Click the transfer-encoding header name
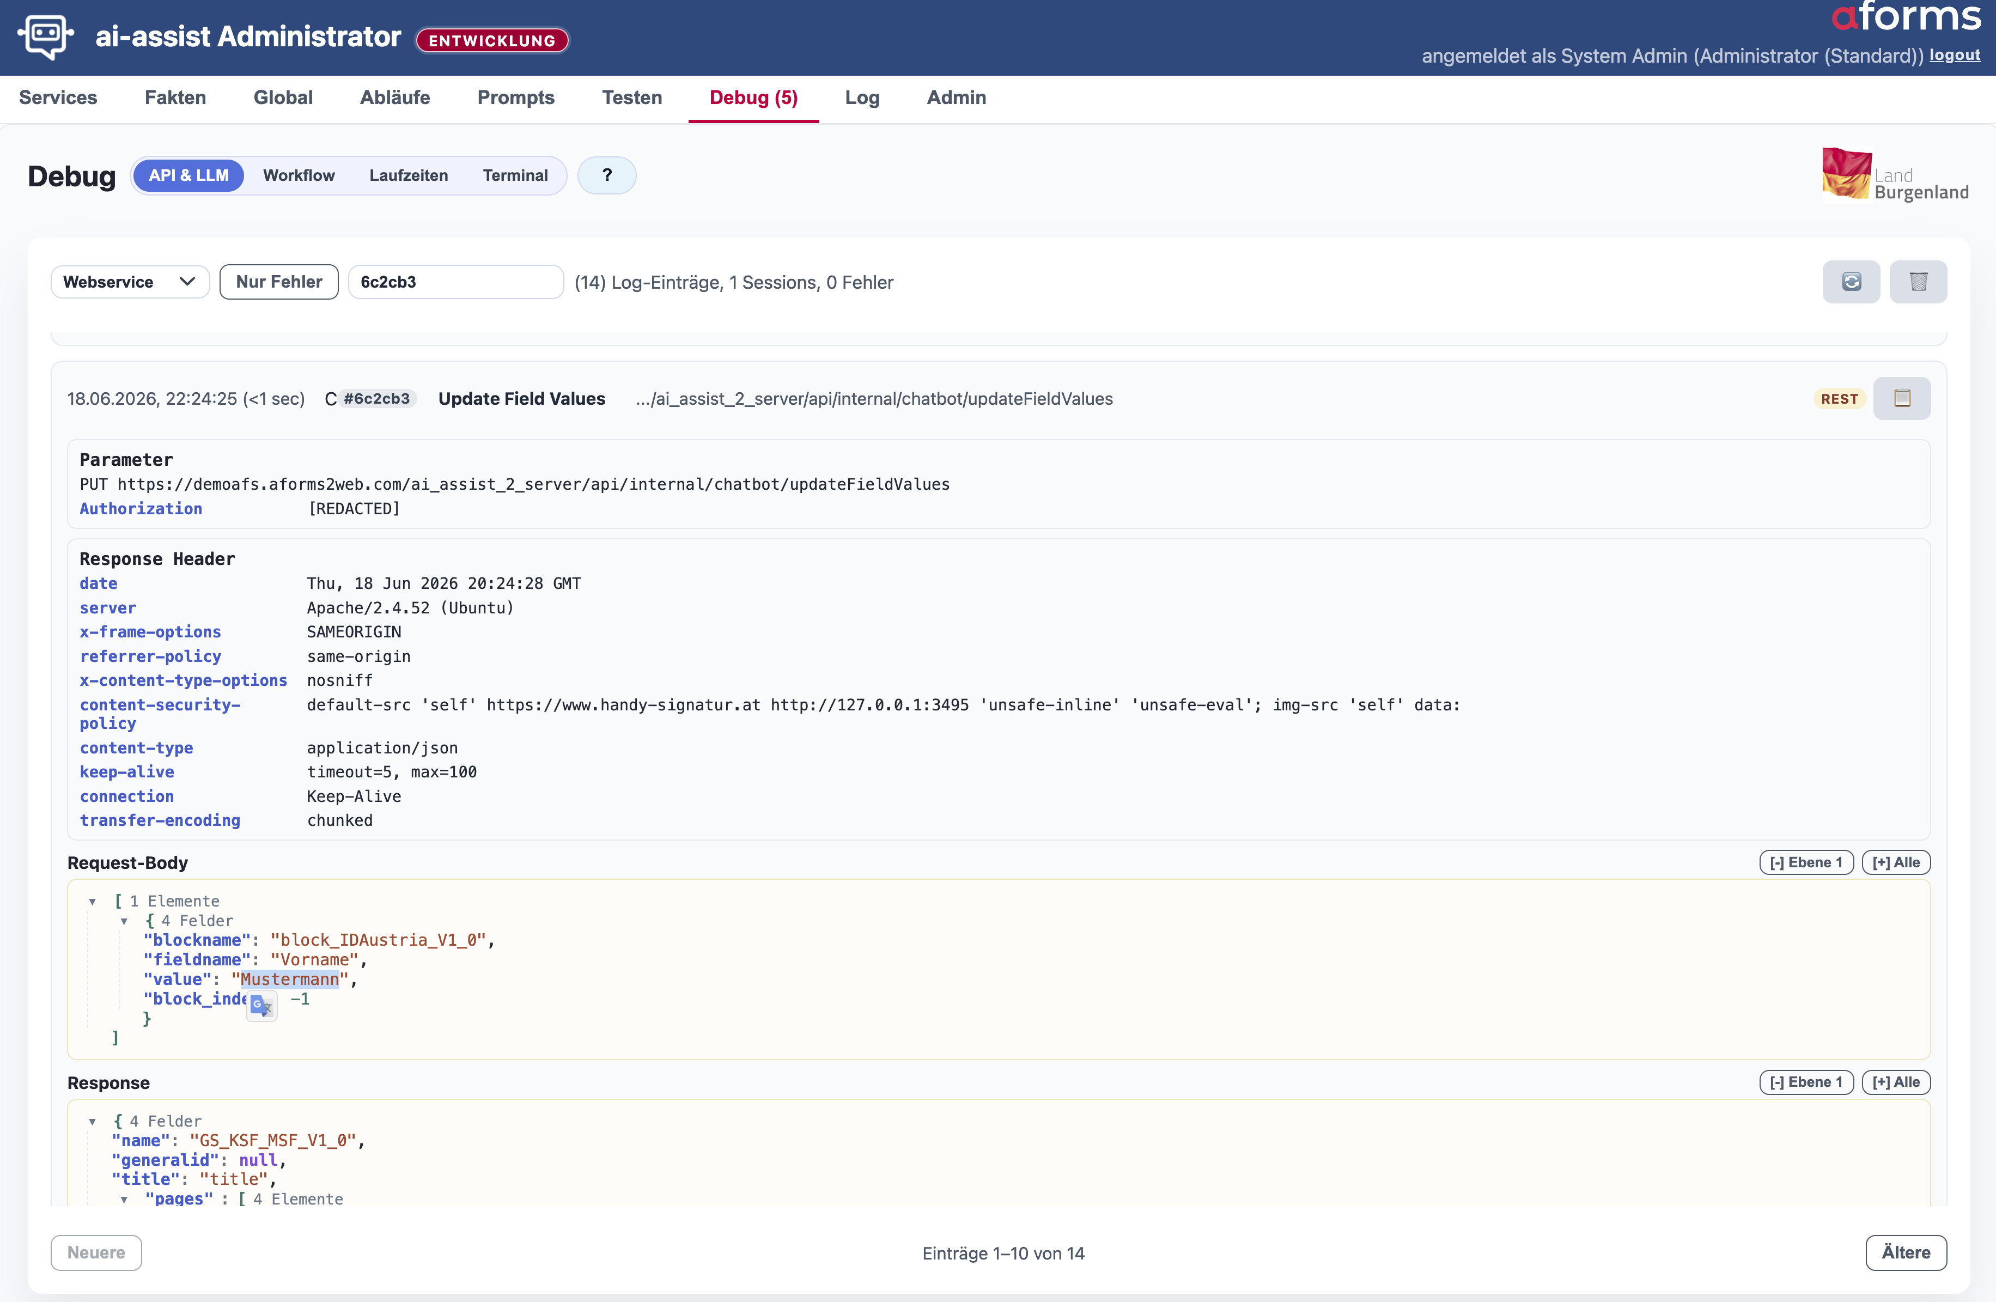This screenshot has width=1996, height=1302. click(160, 820)
